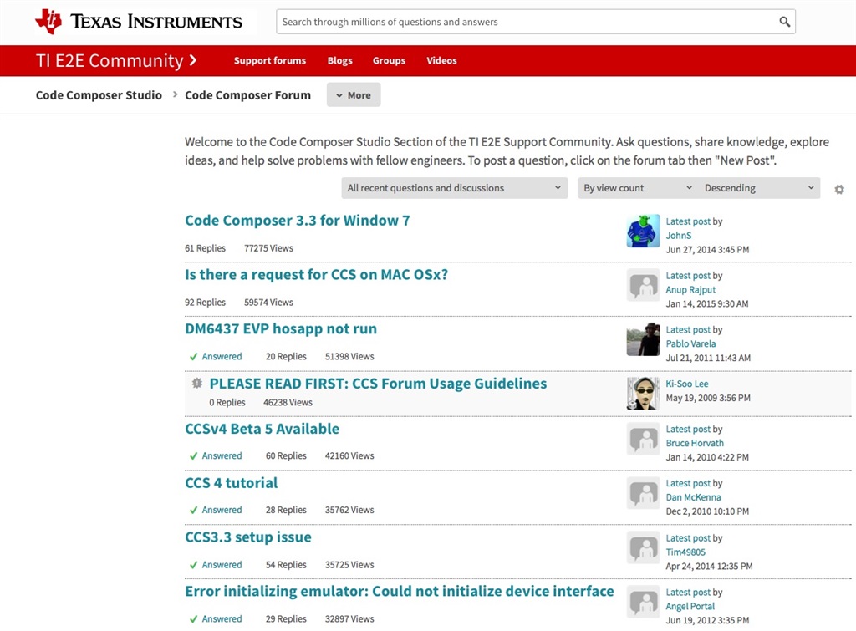This screenshot has height=631, width=856.
Task: Open the Groups menu item
Action: point(389,60)
